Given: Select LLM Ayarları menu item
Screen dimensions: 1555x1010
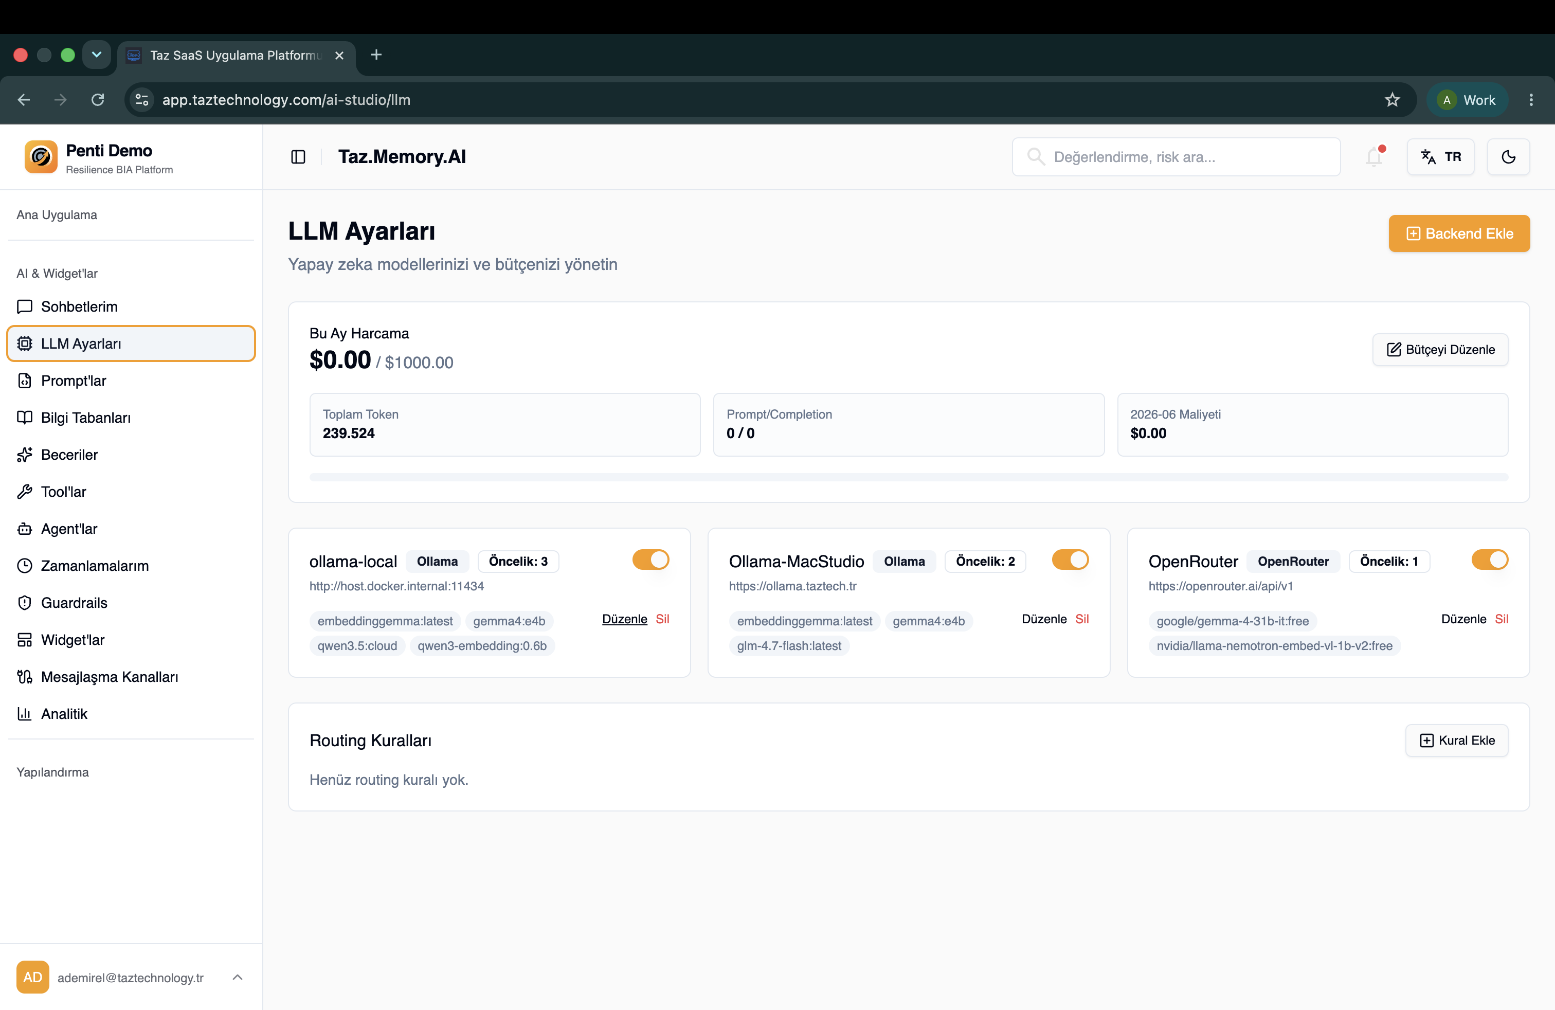Looking at the screenshot, I should point(131,344).
